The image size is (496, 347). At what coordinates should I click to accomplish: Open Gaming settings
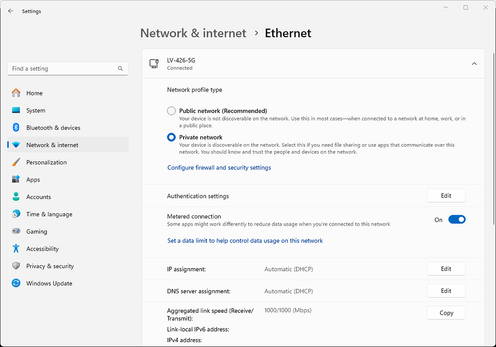[x=36, y=231]
